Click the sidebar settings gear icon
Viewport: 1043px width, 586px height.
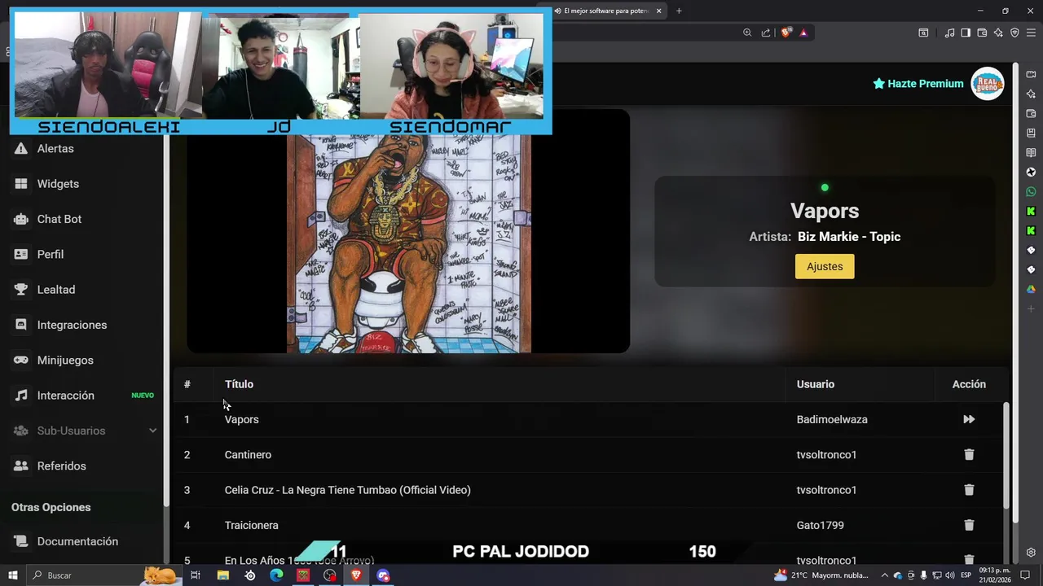pyautogui.click(x=1031, y=553)
